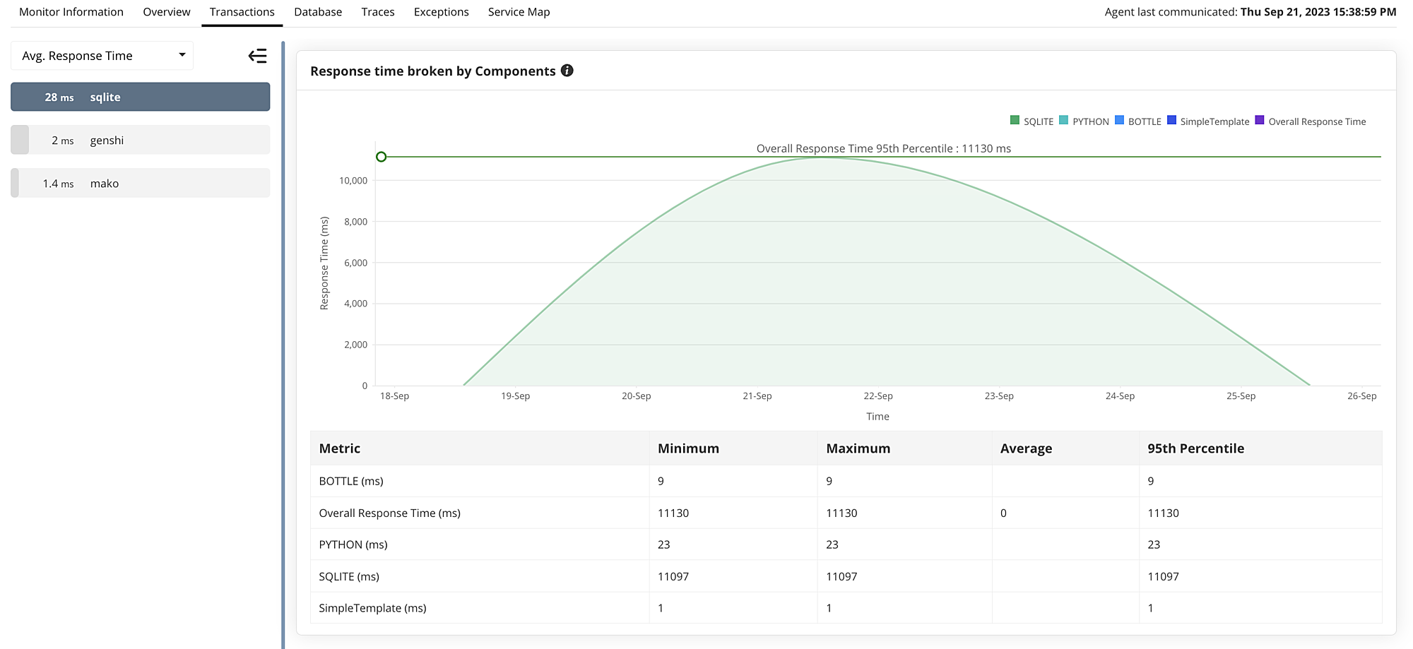Click the info icon beside chart title
Image resolution: width=1413 pixels, height=649 pixels.
pyautogui.click(x=567, y=71)
